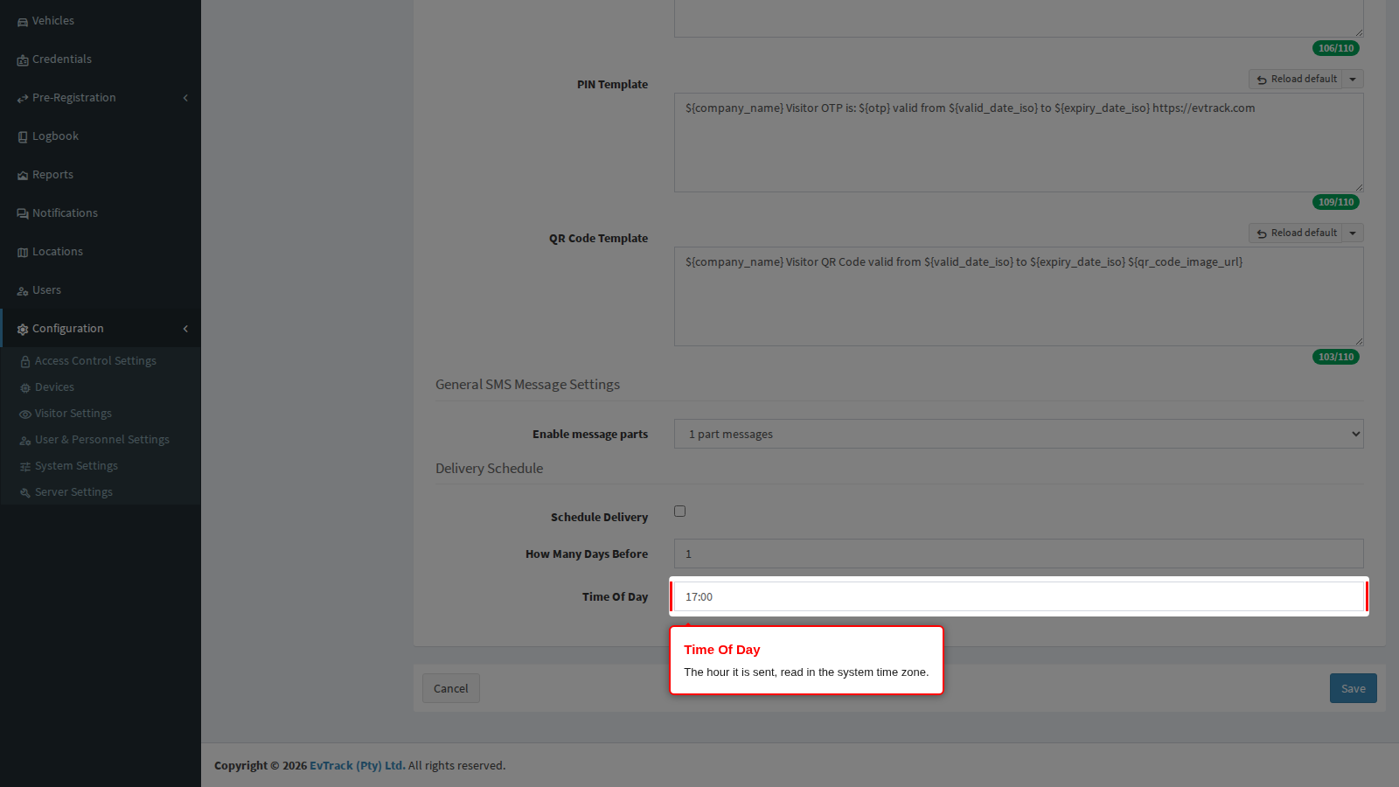The image size is (1399, 787).
Task: Open the Vehicles menu item
Action: (x=101, y=21)
